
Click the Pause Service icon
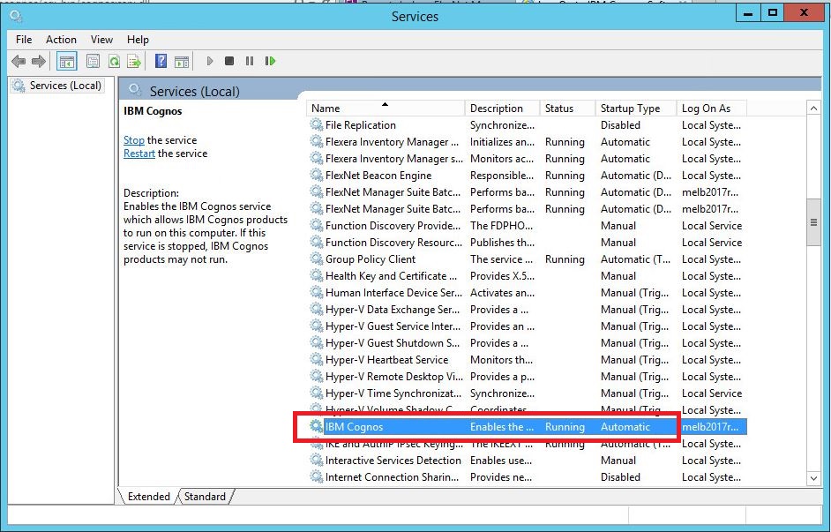(250, 61)
